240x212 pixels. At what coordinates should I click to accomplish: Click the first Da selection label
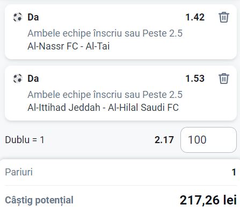click(x=33, y=17)
